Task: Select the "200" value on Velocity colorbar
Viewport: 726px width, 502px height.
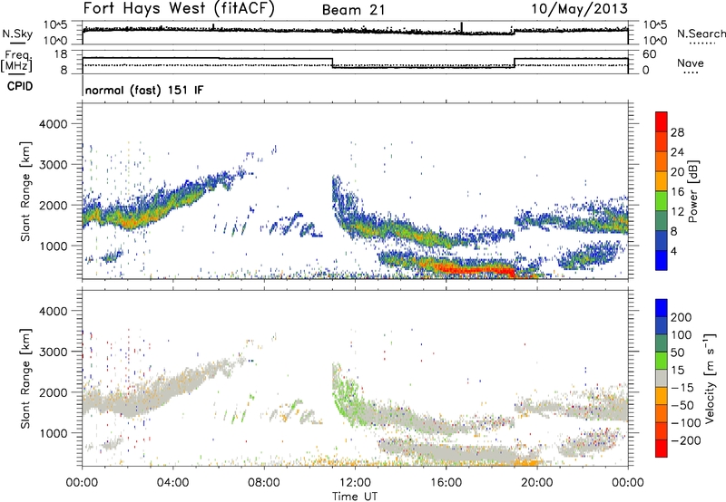Action: pyautogui.click(x=682, y=317)
